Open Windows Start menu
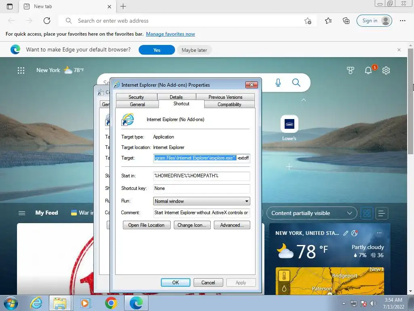This screenshot has width=414, height=311. click(x=11, y=303)
